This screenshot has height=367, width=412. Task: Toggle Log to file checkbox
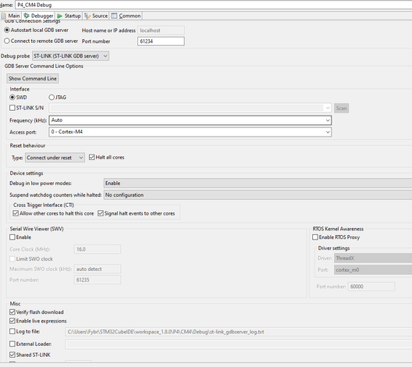[12, 331]
